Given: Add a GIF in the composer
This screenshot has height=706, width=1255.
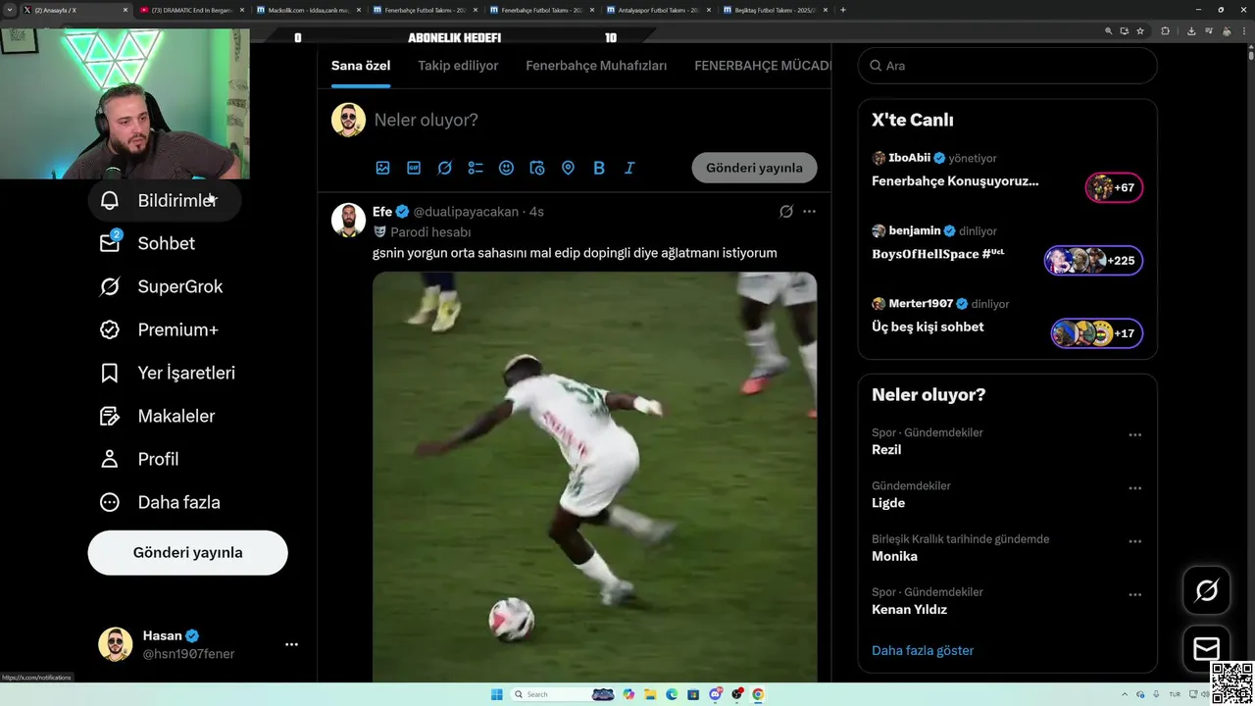Looking at the screenshot, I should point(414,168).
